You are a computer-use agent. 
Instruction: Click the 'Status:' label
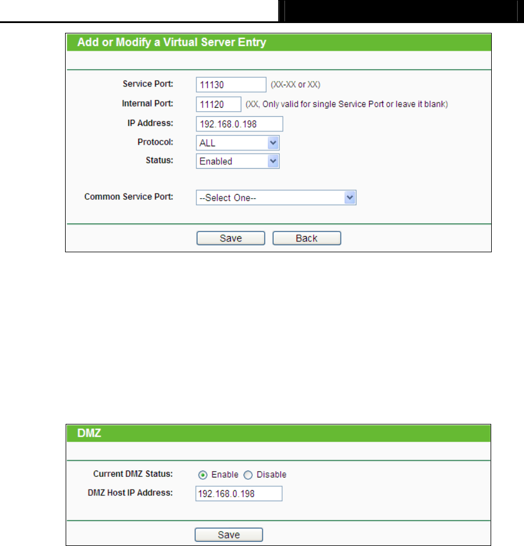(159, 160)
